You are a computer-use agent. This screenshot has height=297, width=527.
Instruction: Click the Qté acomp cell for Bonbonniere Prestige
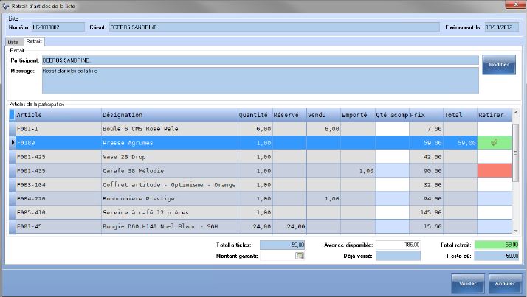click(391, 198)
